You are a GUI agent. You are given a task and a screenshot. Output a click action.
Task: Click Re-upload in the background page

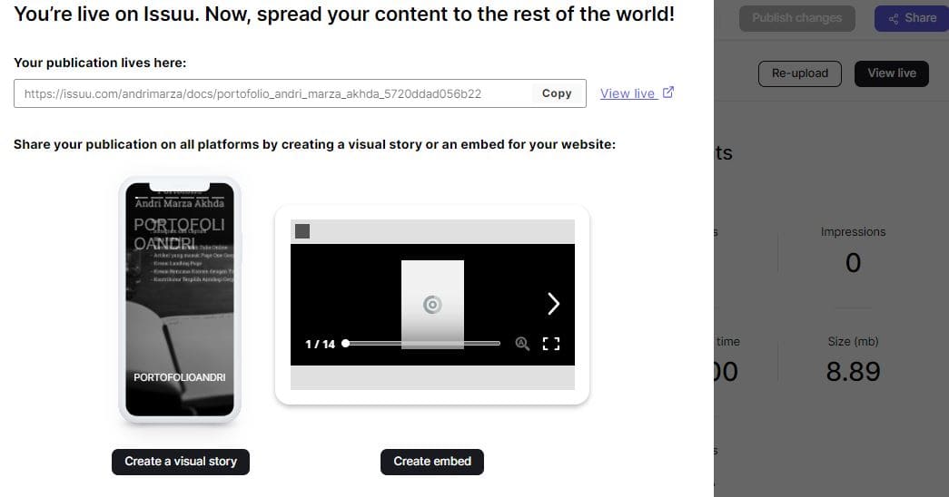click(x=799, y=73)
